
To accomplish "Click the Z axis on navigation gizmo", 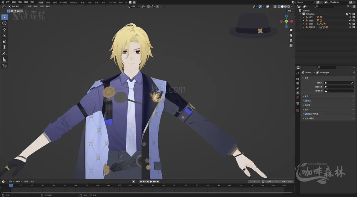I will pos(287,16).
